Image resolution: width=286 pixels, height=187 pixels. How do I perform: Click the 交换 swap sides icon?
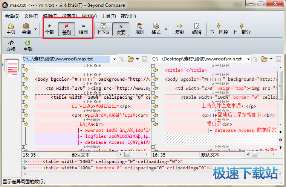coord(11,46)
